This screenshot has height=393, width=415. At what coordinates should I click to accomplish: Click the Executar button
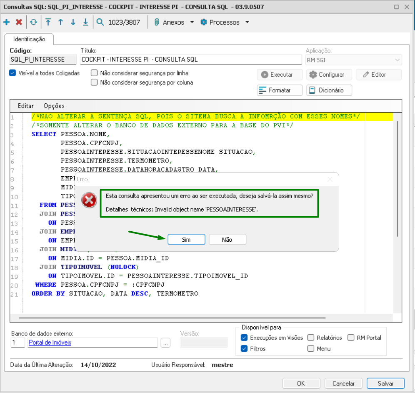click(280, 75)
